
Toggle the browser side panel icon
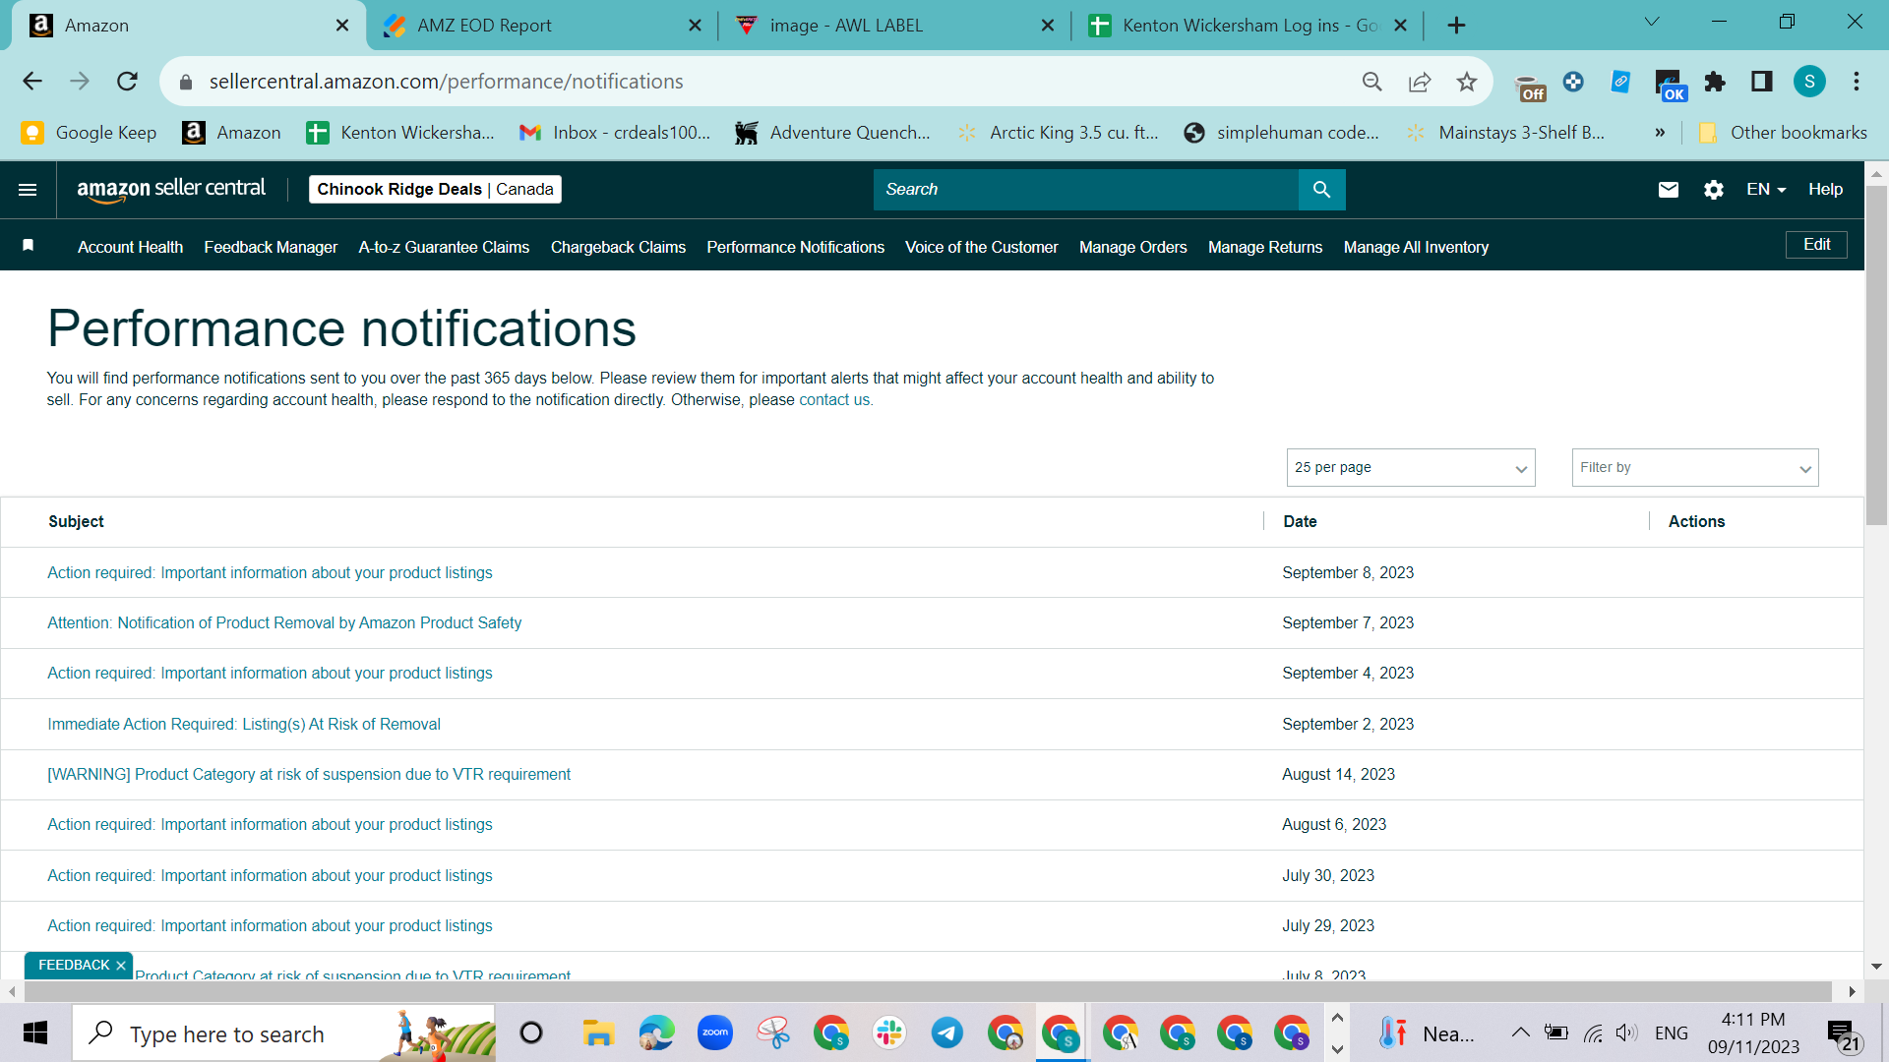(x=1761, y=82)
